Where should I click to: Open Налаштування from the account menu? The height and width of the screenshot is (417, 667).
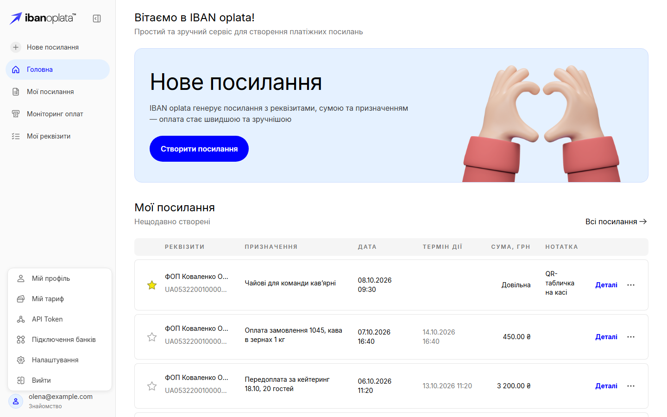tap(60, 360)
